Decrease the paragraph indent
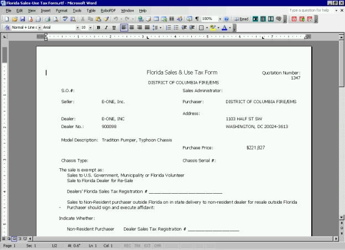The width and height of the screenshot is (345, 250). (184, 28)
